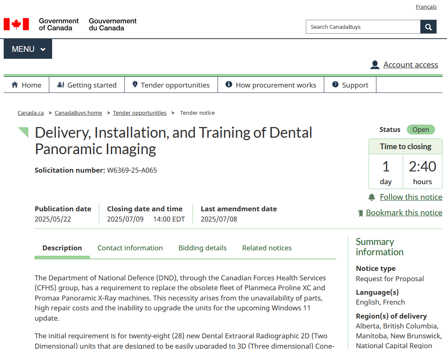
Task: Go to Tender opportunities breadcrumb link
Action: point(140,113)
